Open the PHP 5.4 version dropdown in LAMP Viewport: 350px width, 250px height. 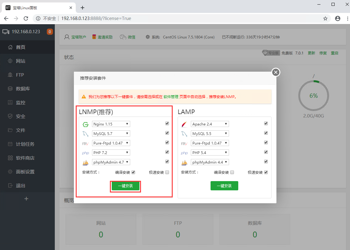tap(210, 152)
